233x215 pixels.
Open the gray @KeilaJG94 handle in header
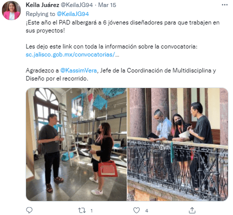77,5
